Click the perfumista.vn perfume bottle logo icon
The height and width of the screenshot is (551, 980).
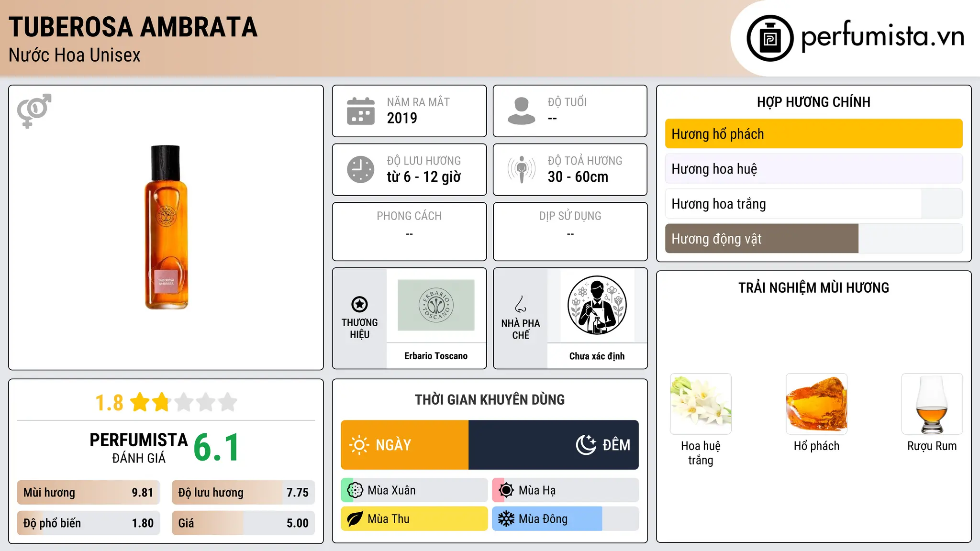point(770,38)
